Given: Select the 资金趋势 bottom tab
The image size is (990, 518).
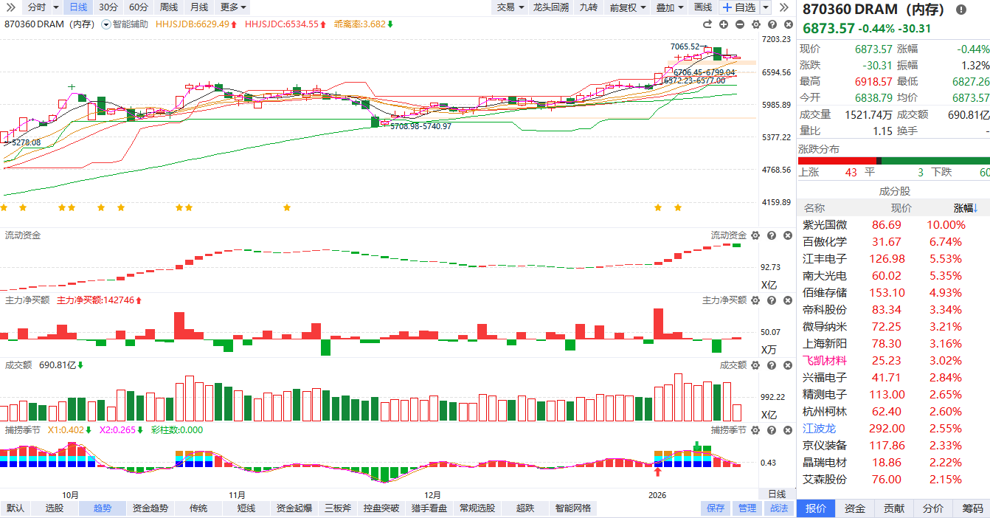Looking at the screenshot, I should 150,508.
